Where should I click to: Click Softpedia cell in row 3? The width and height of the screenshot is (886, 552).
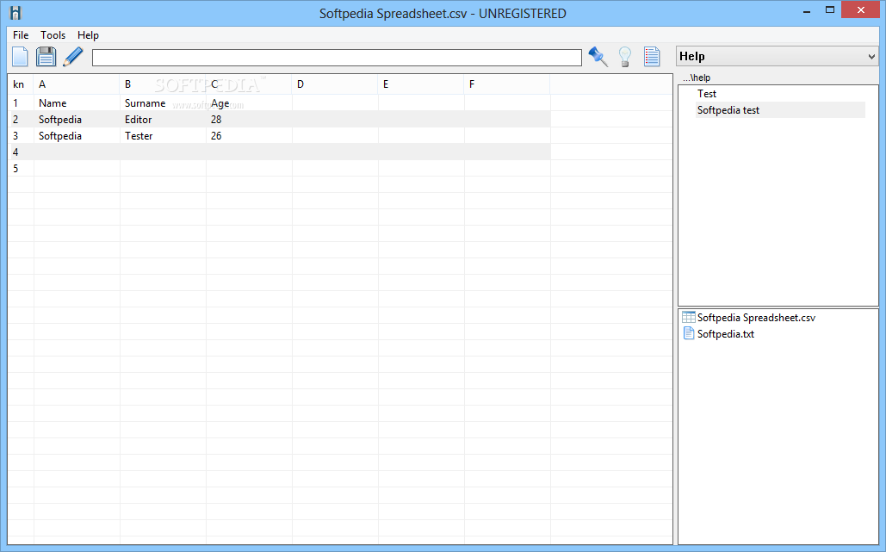click(77, 136)
